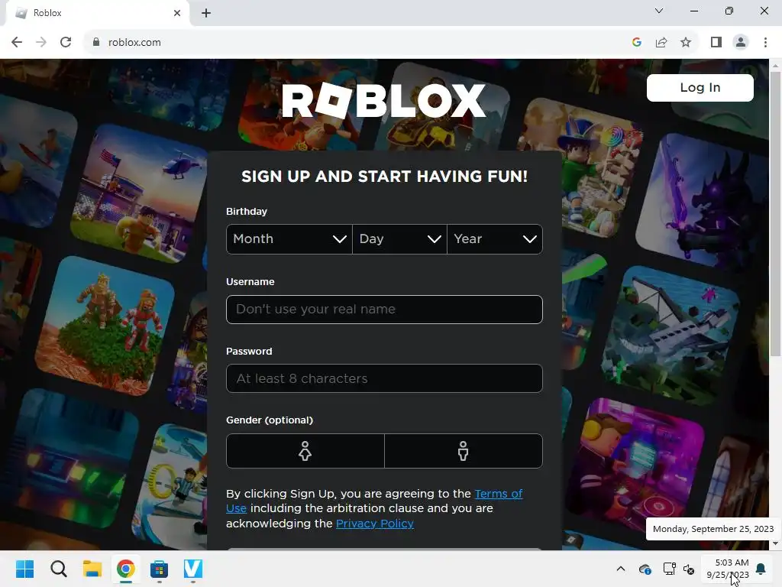Click the network display tray icon
The width and height of the screenshot is (782, 587).
coord(669,569)
